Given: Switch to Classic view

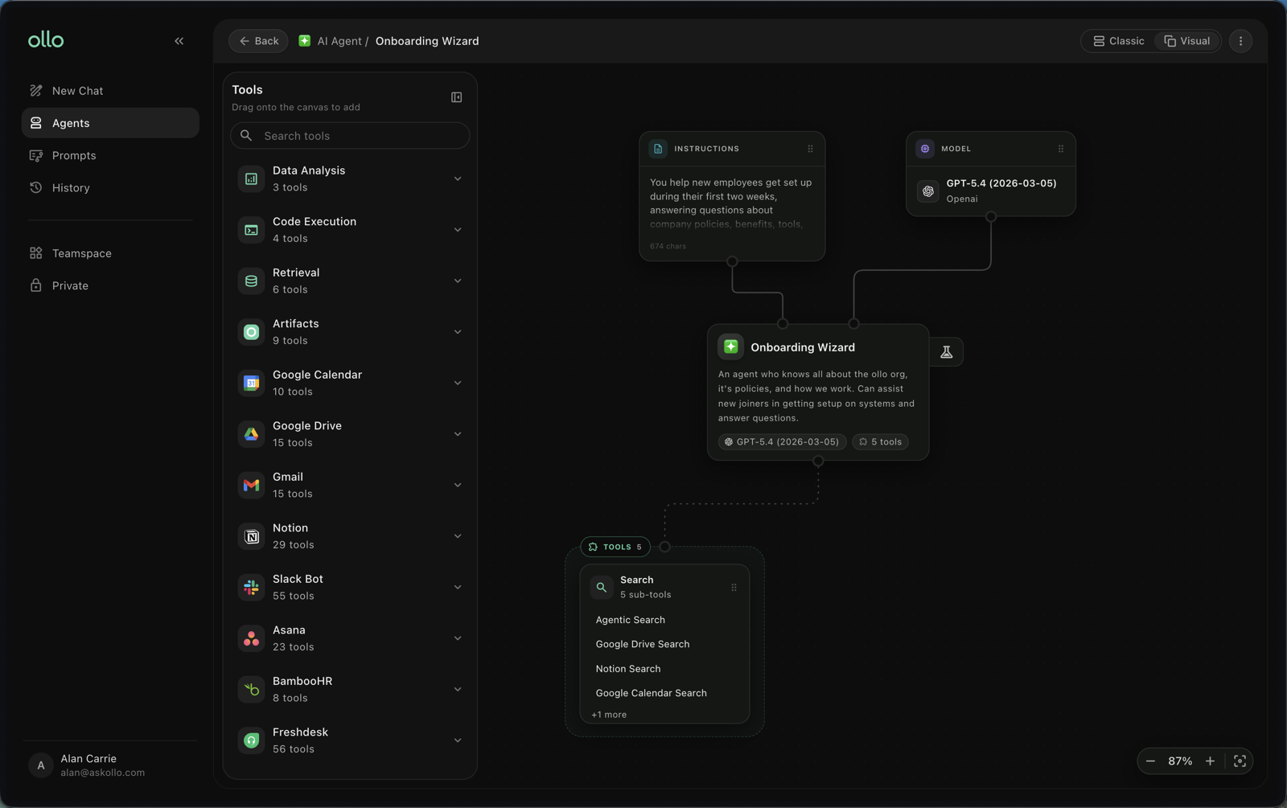Looking at the screenshot, I should coord(1118,41).
